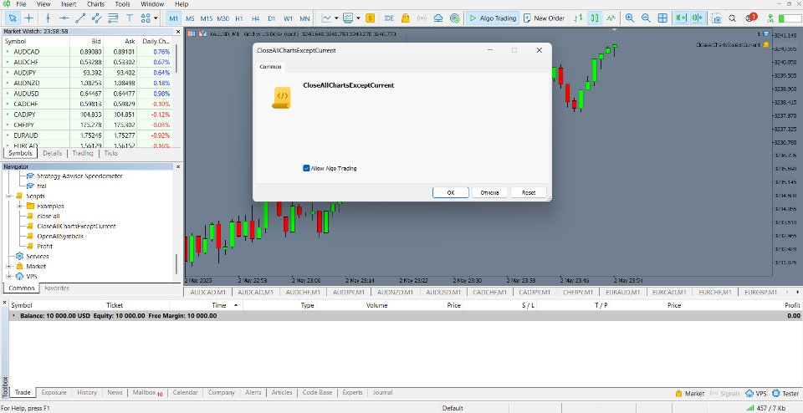Open the Tester in the status area
This screenshot has height=413, width=803.
click(x=785, y=394)
